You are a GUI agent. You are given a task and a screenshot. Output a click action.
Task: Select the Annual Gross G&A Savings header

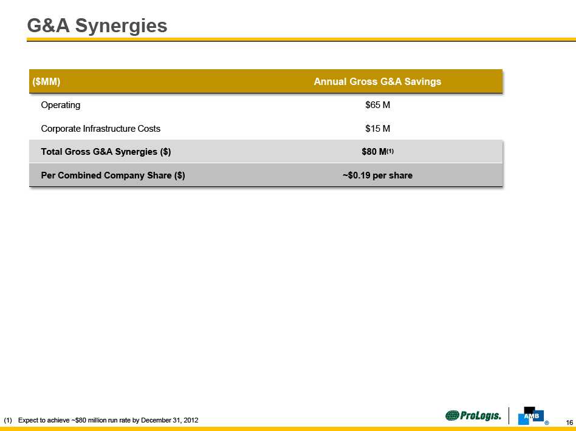[377, 81]
